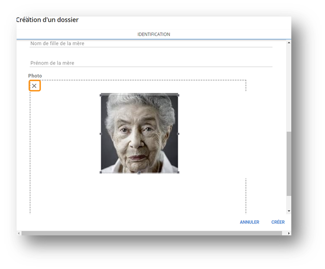This screenshot has height=269, width=325.
Task: Click the horizontal scrollbar right arrow
Action: tap(289, 233)
